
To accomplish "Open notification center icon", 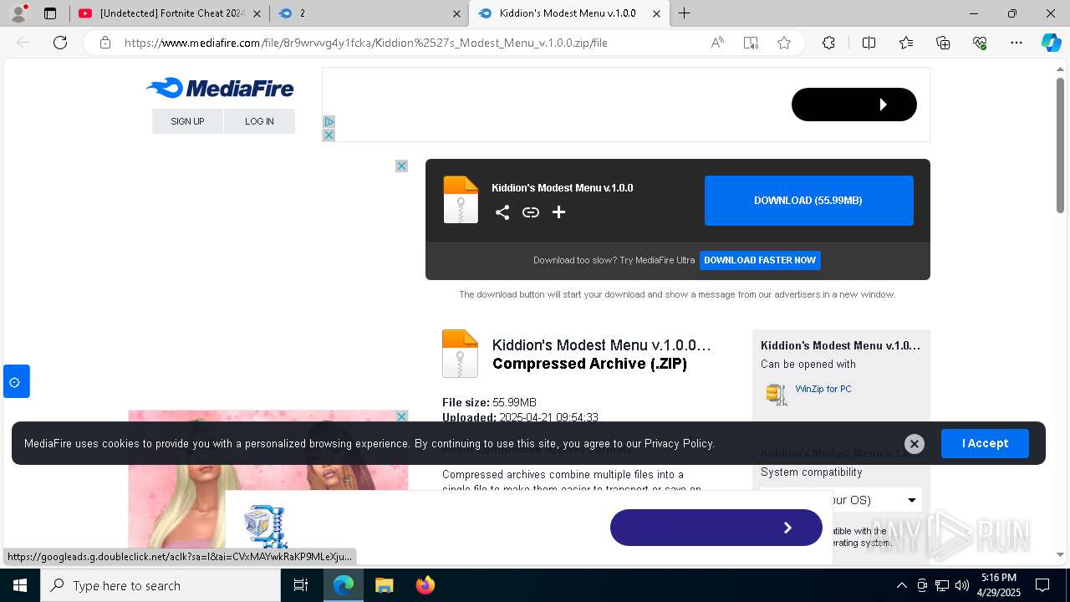I will [1042, 585].
